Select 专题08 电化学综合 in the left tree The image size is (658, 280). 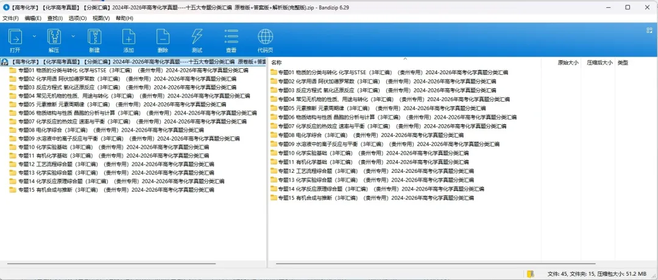pos(107,130)
